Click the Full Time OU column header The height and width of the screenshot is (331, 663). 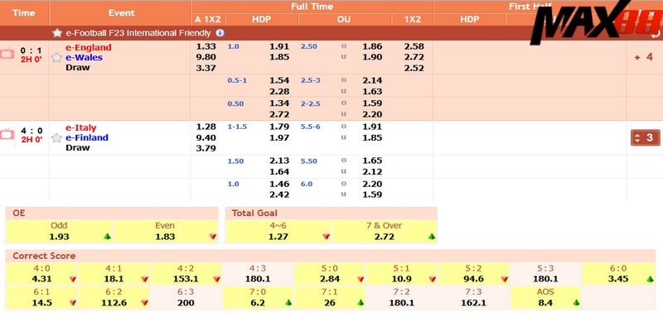[344, 19]
